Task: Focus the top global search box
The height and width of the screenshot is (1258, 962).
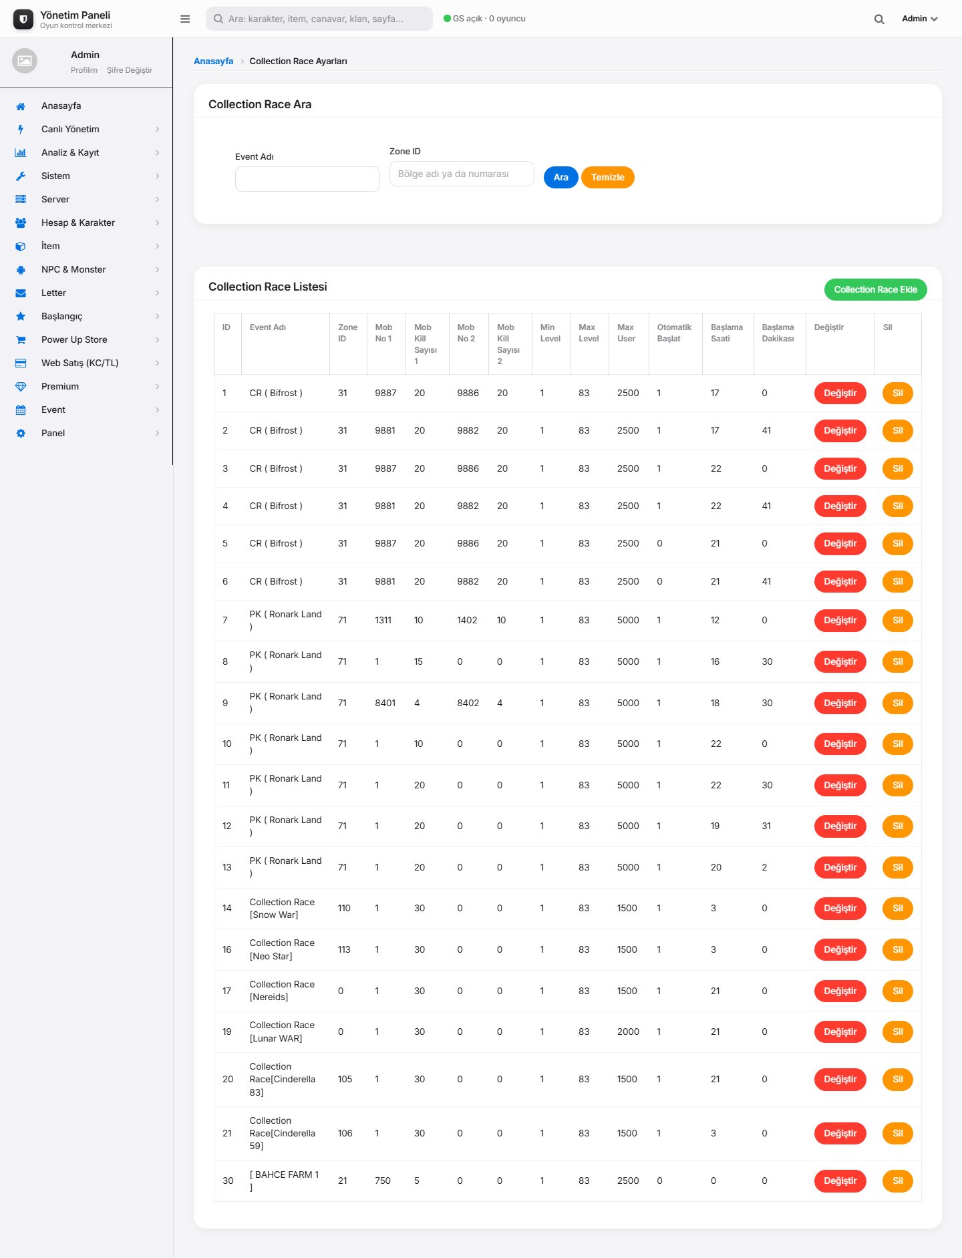Action: [x=319, y=19]
